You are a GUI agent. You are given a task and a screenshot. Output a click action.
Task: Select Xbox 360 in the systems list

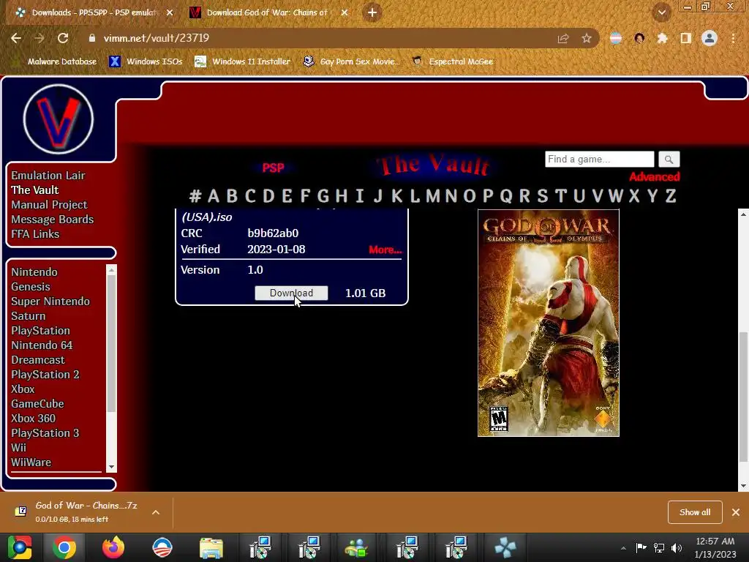34,419
